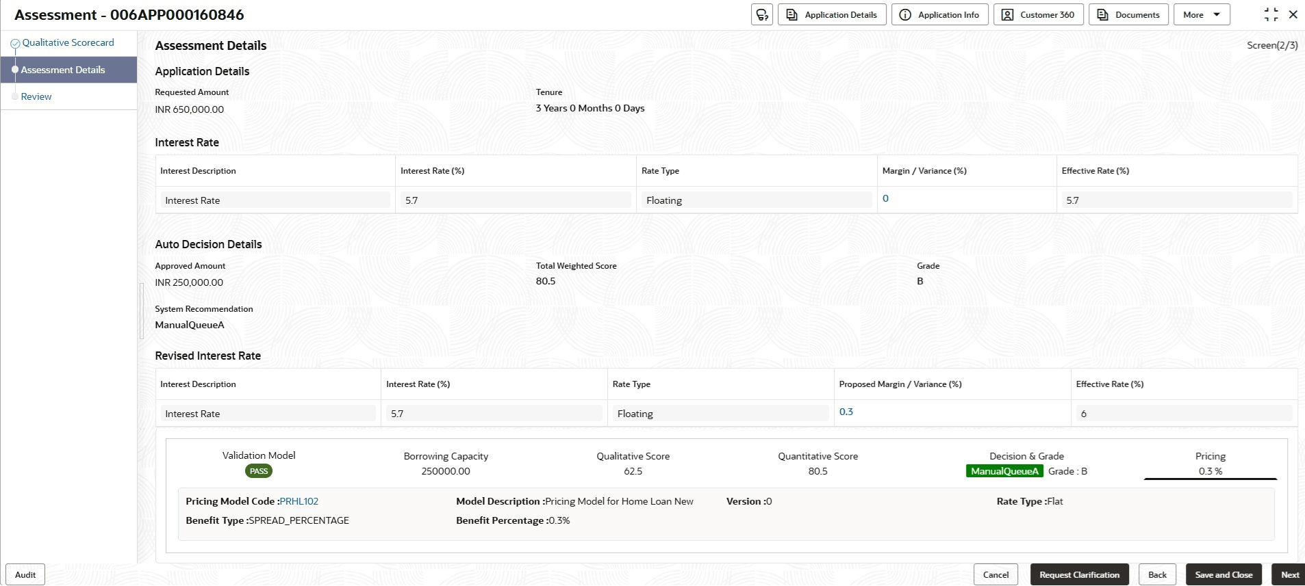Viewport: 1305px width, 586px height.
Task: Click the Qualitative Scorecard completed checkmark icon
Action: [x=15, y=44]
